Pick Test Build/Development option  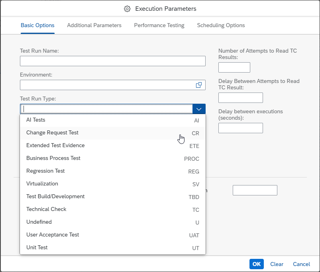pos(113,197)
